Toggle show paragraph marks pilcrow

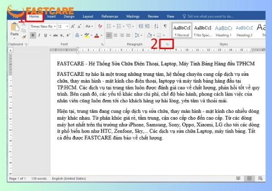[x=165, y=26]
